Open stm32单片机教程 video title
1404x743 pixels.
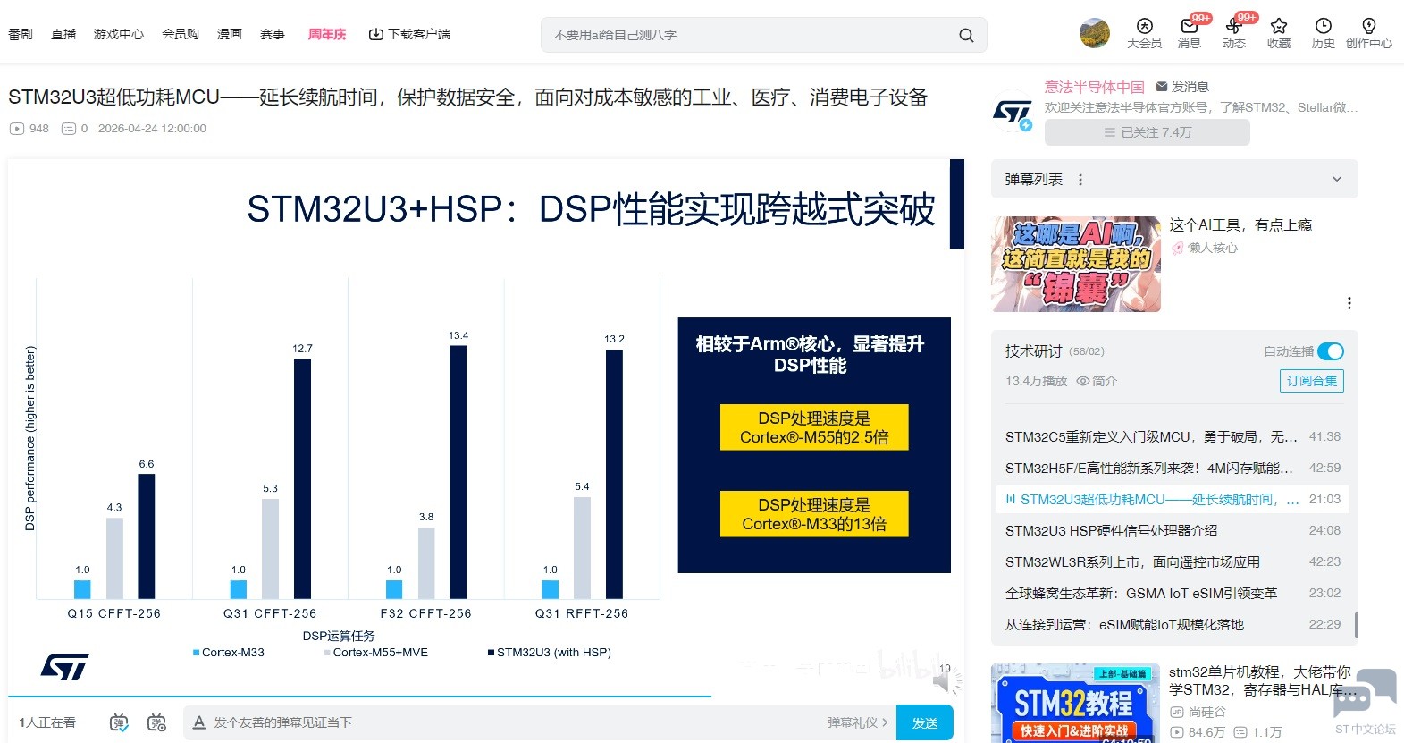pos(1263,680)
